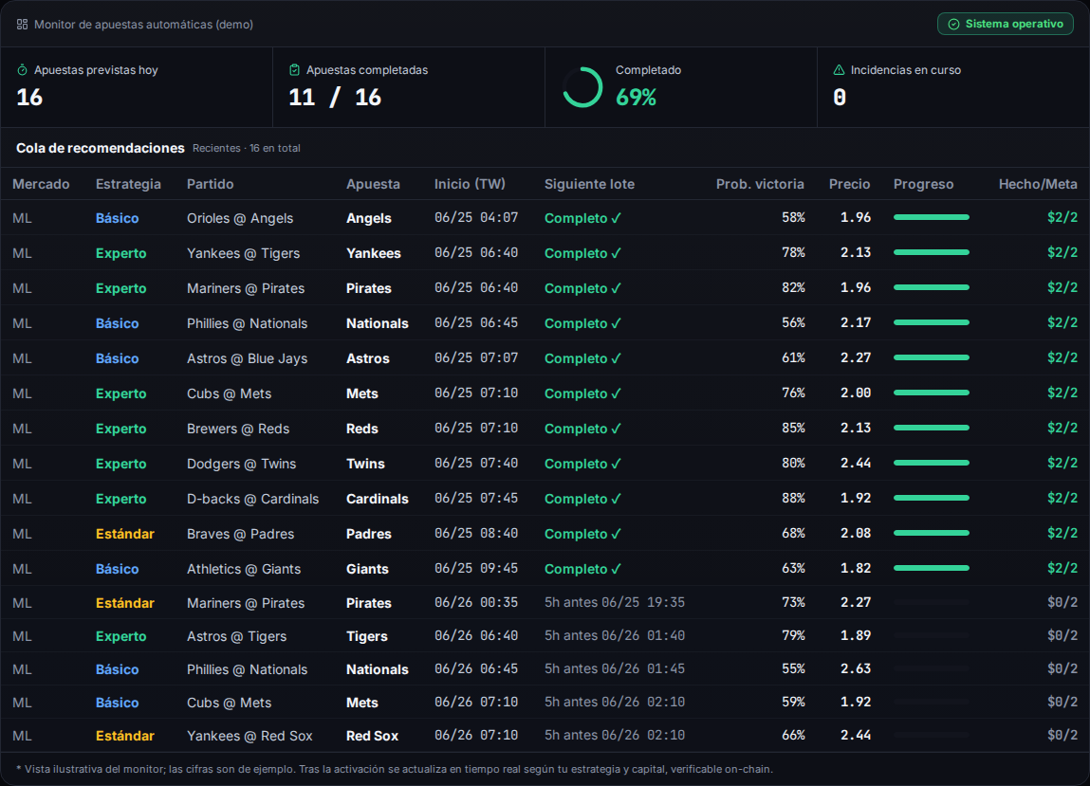Open the Astros @ Tigers match
Screen dimensions: 1090x786
236,636
